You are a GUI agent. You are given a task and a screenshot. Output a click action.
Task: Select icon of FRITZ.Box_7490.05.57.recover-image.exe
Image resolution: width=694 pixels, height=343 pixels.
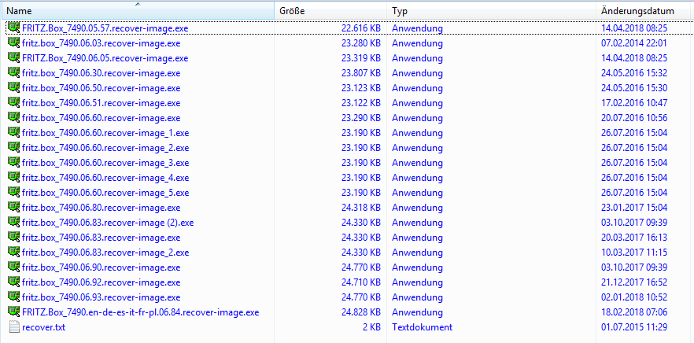coord(14,28)
